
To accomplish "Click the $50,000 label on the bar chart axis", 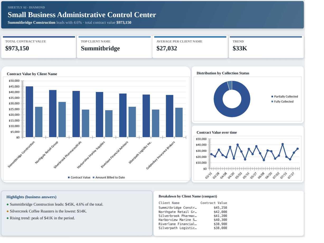I will pos(14,81).
